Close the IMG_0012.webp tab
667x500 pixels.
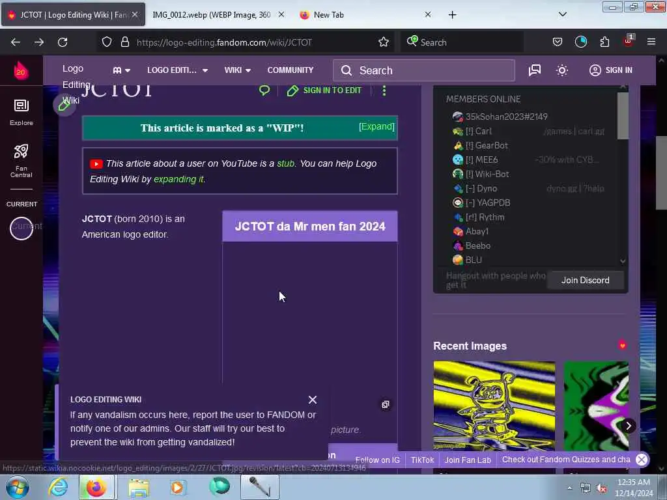(281, 14)
